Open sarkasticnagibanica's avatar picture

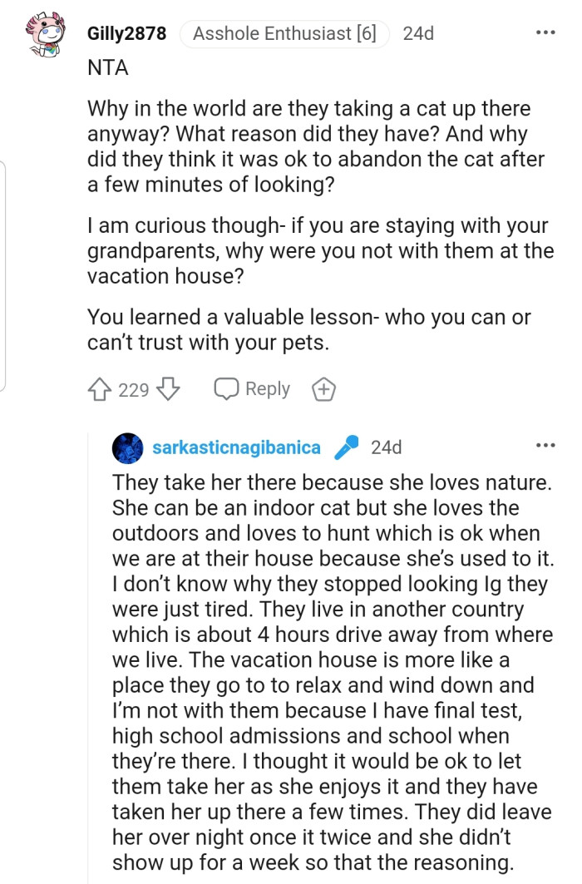tap(126, 447)
